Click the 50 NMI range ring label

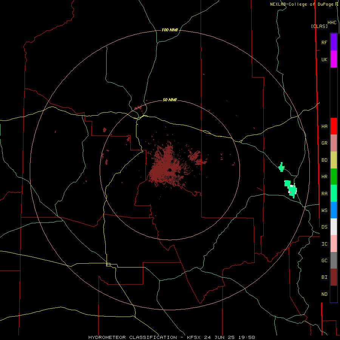(170, 100)
